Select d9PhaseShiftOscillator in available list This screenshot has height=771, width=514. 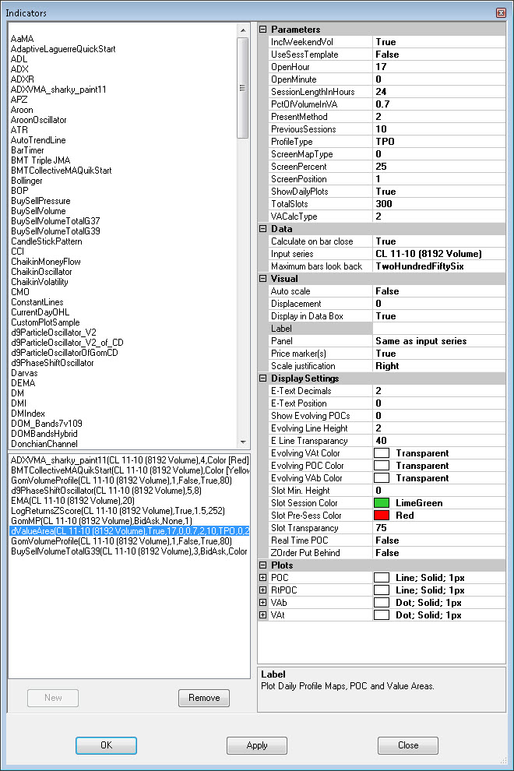(x=52, y=363)
